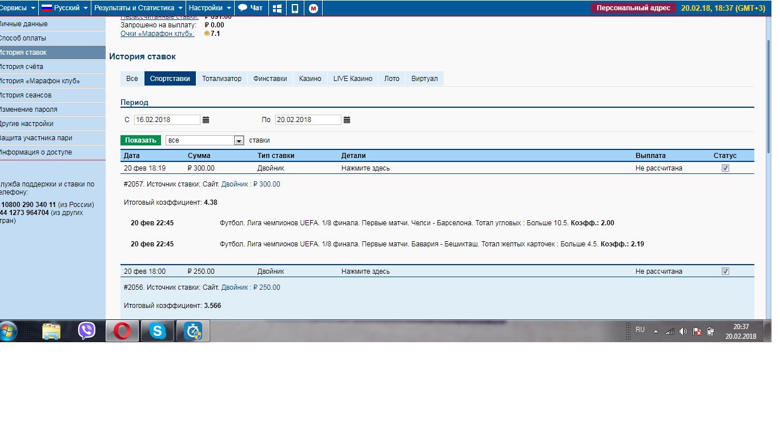Open Защита участника пари in sidebar
This screenshot has height=438, width=780.
click(x=53, y=138)
